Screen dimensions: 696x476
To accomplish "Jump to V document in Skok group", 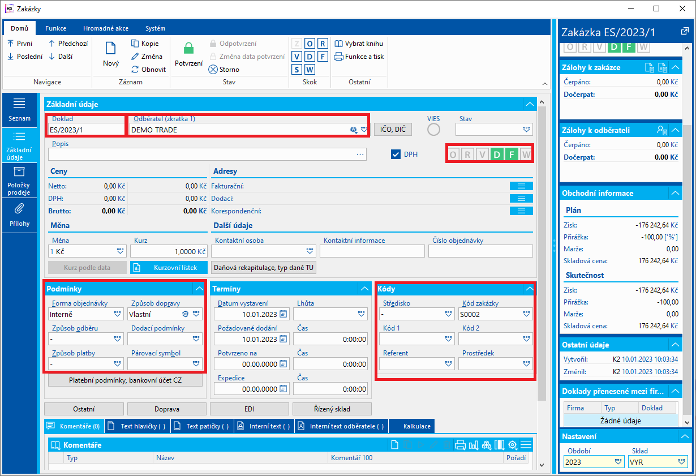I will pos(297,57).
